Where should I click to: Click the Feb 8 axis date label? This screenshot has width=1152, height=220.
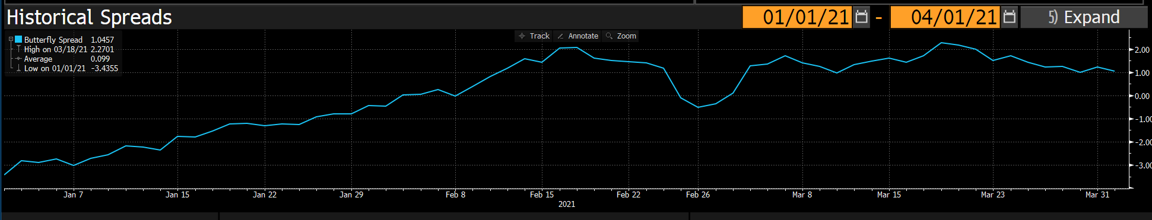[x=456, y=195]
